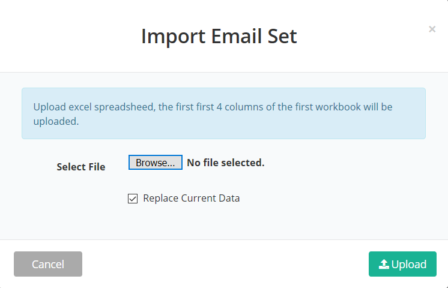448x288 pixels.
Task: Click the word "Email" in the title
Action: tap(229, 36)
